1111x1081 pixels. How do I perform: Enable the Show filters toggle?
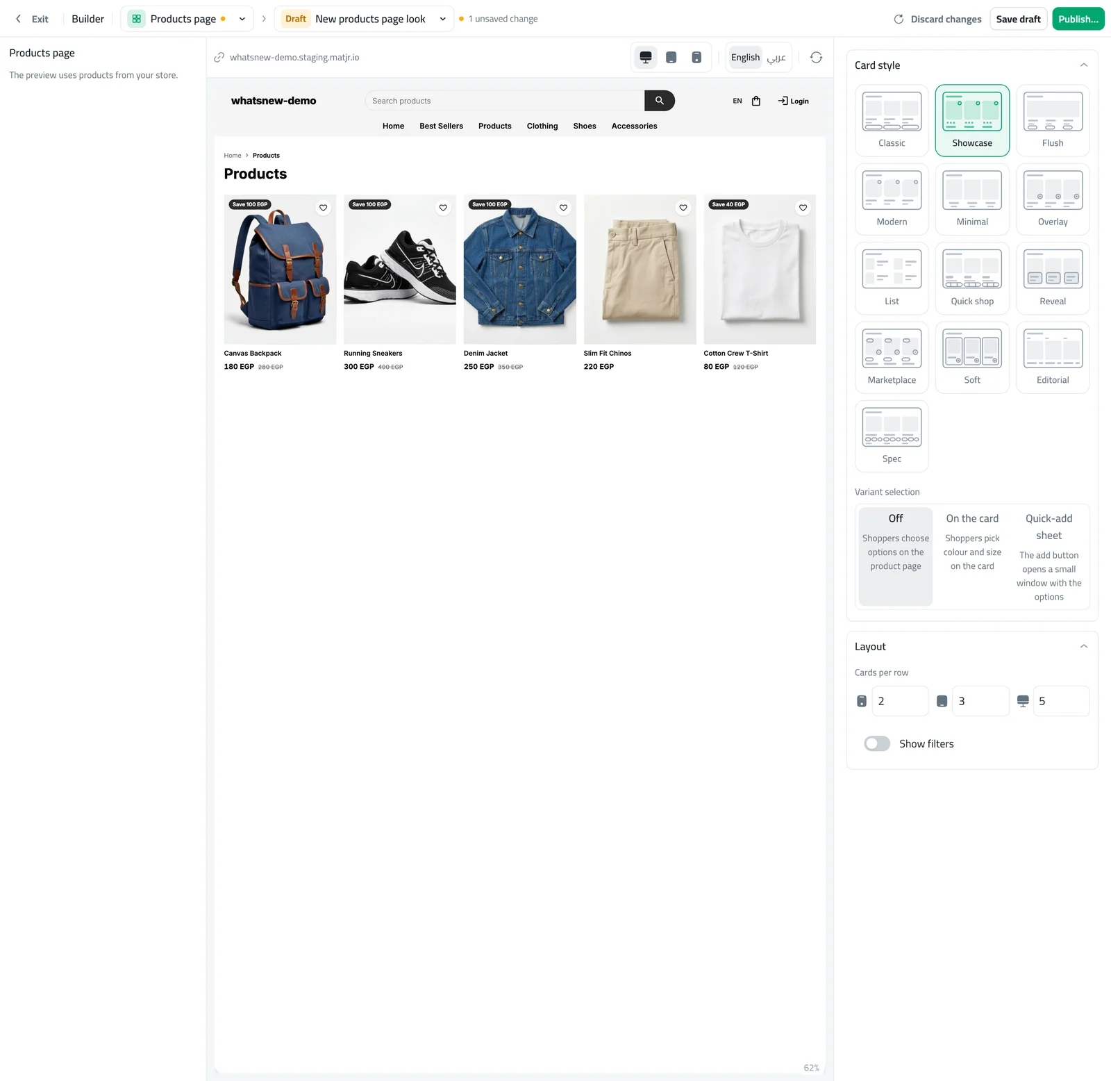pyautogui.click(x=877, y=743)
